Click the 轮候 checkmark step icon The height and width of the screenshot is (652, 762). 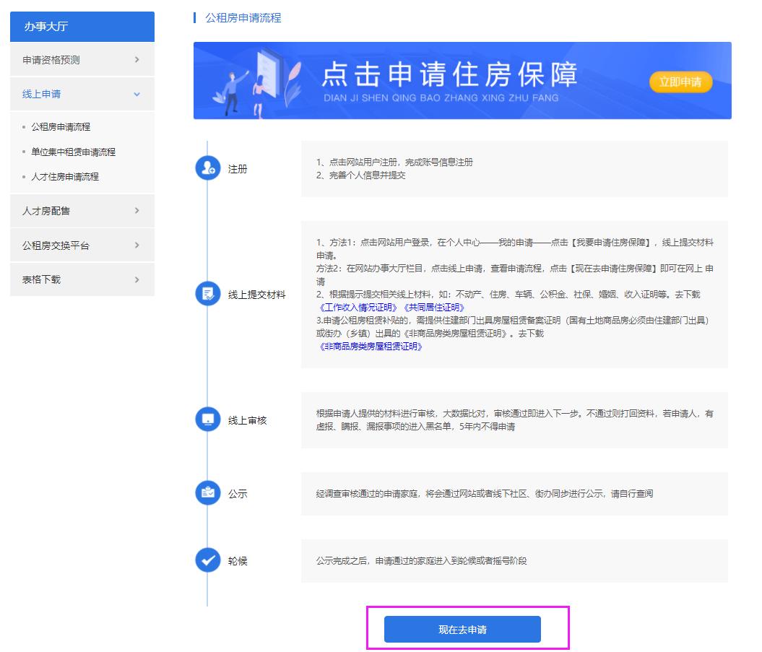[207, 560]
